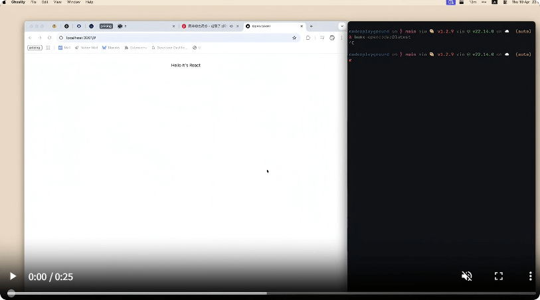Click the localhost address bar

(166, 38)
